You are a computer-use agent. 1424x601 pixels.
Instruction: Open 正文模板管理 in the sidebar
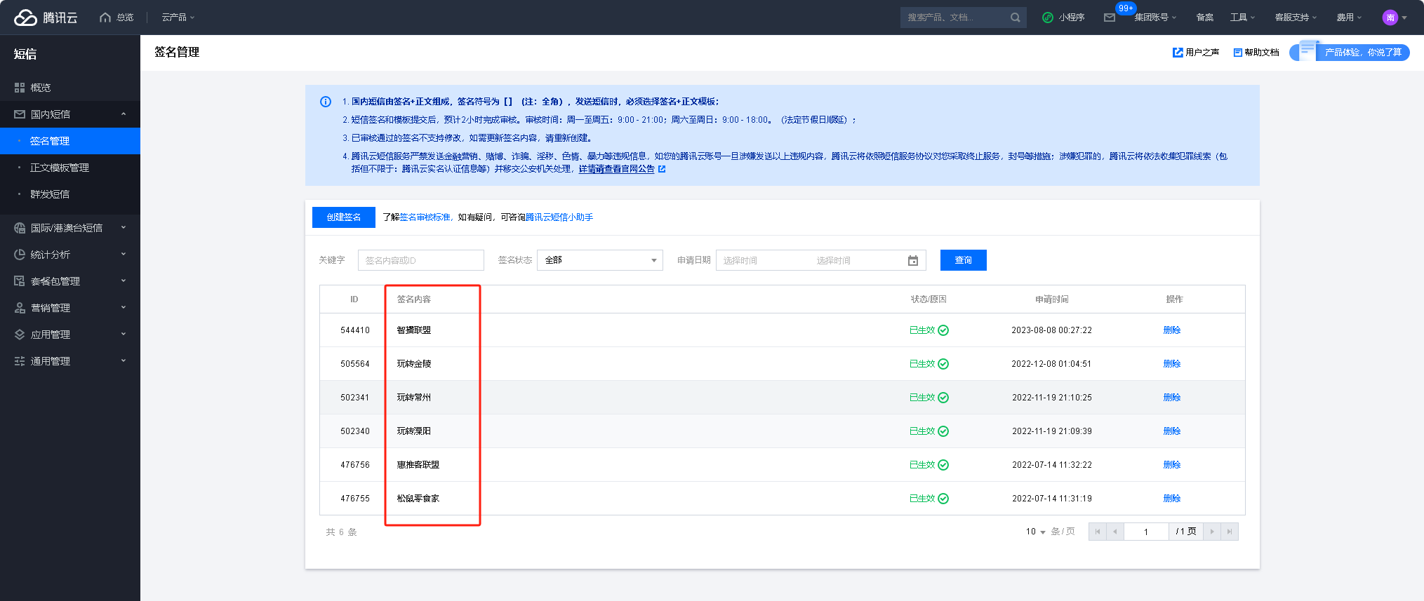[x=70, y=168]
